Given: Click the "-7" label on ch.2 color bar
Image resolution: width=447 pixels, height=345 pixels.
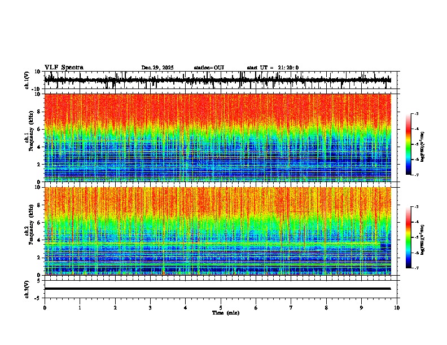Looking at the screenshot, I should click(416, 268).
